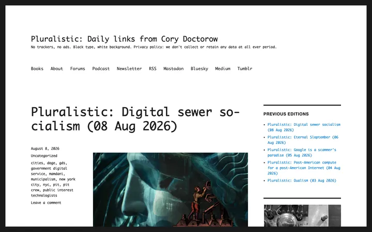
Task: Select Podcast in the navigation bar
Action: click(x=101, y=69)
